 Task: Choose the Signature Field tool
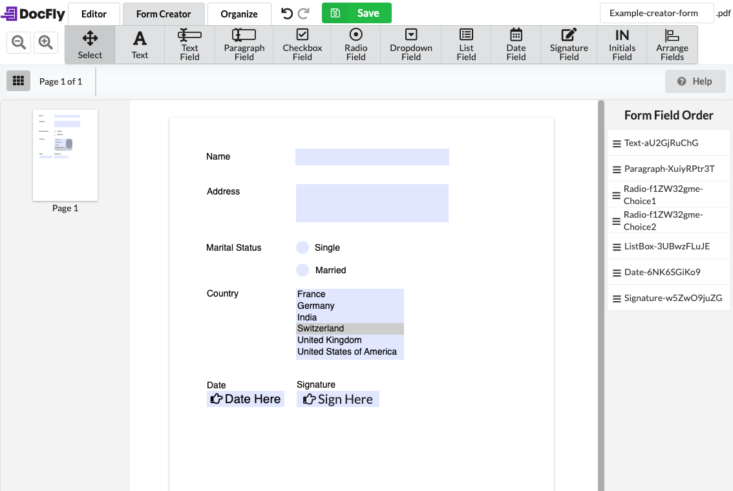(x=568, y=44)
